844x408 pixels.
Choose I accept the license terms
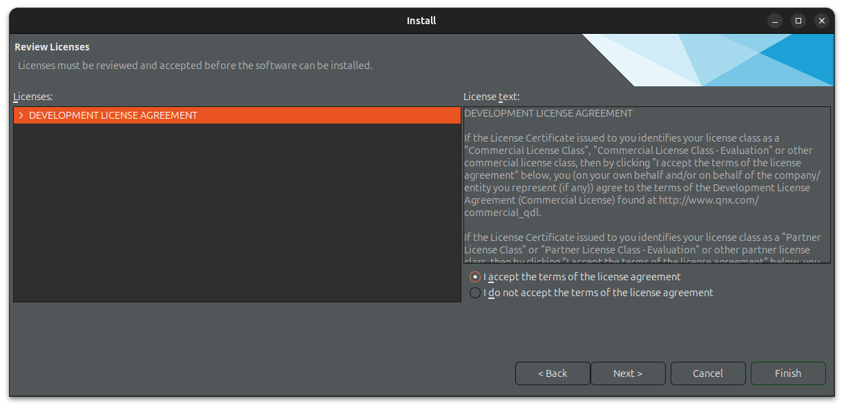coord(475,277)
